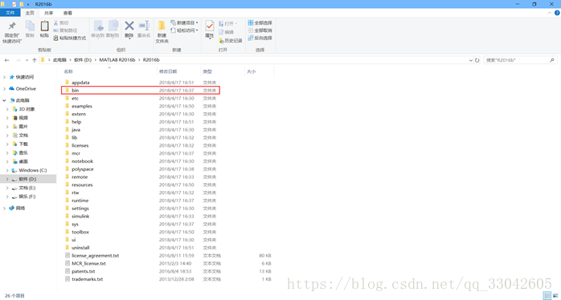The height and width of the screenshot is (300, 561).
Task: Sort by the Size column header
Action: [251, 71]
